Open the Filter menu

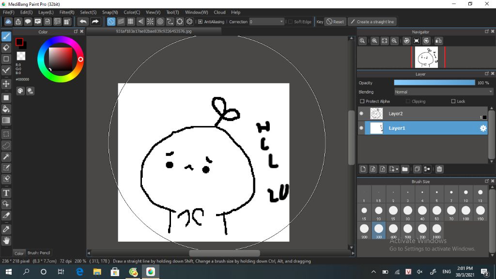pos(67,12)
